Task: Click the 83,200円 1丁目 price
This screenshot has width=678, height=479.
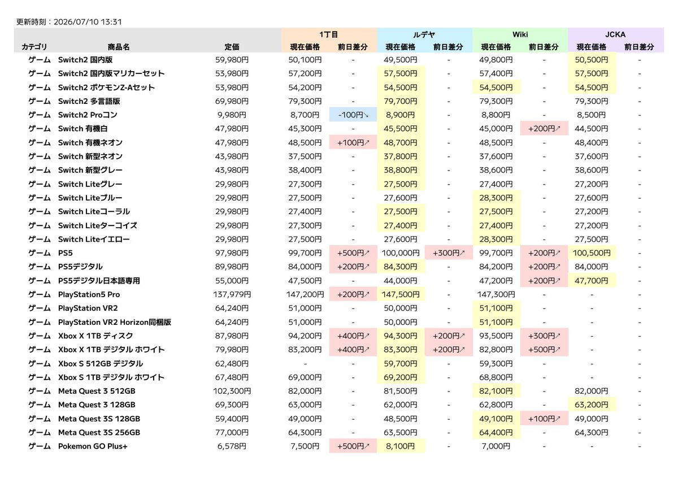Action: [305, 350]
